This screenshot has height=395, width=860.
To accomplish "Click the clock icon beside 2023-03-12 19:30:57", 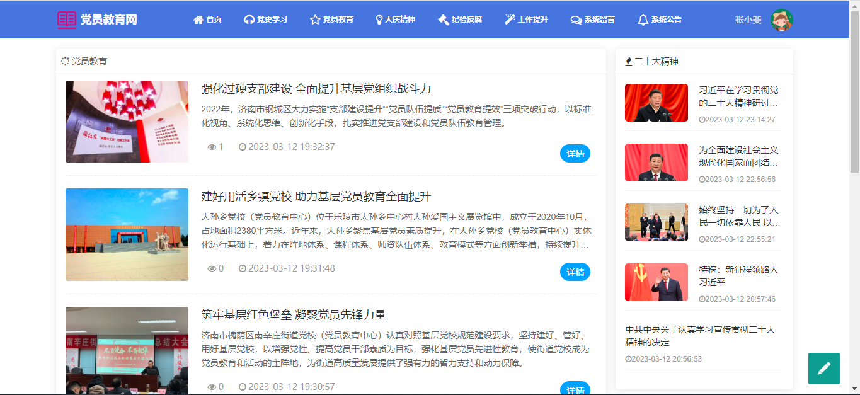I will pos(243,387).
